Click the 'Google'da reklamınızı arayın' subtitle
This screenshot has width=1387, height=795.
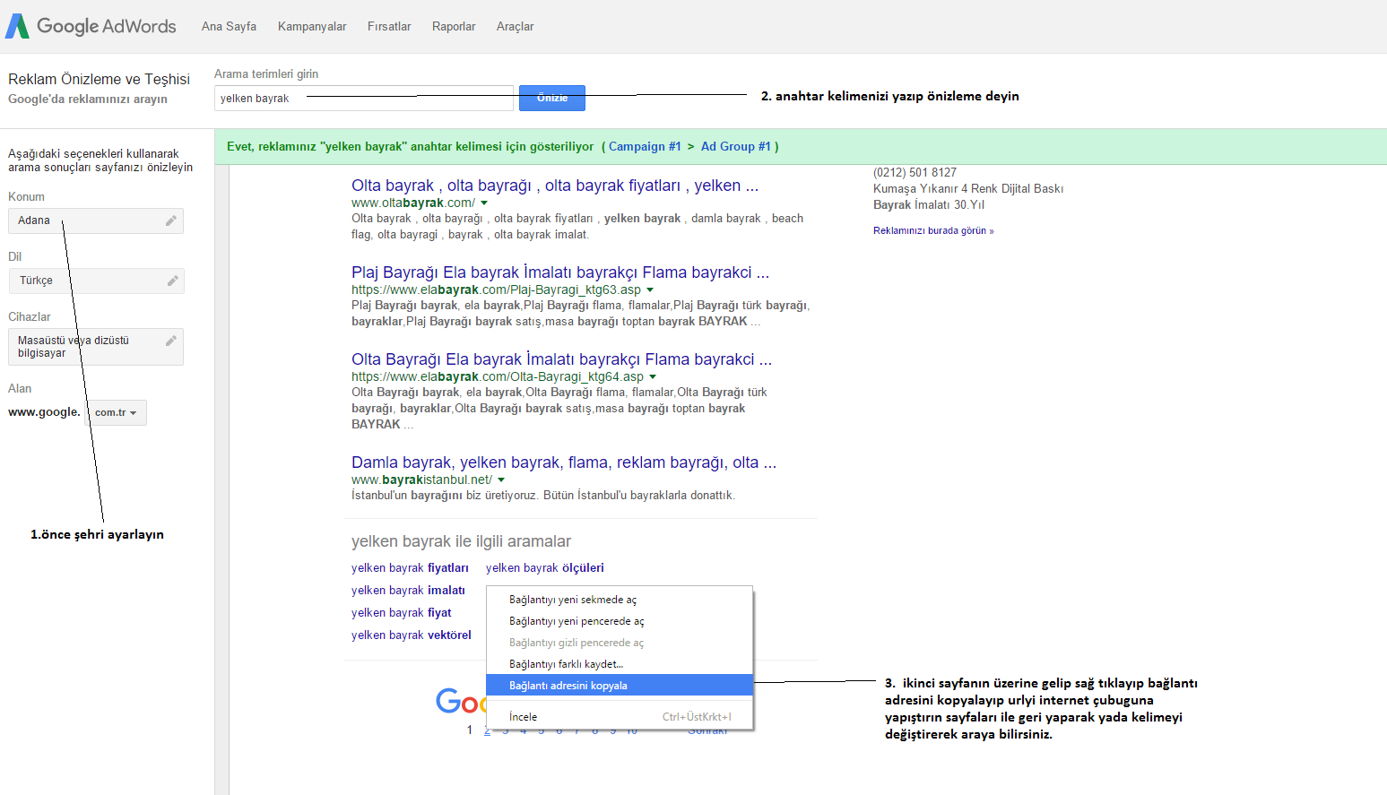(88, 99)
